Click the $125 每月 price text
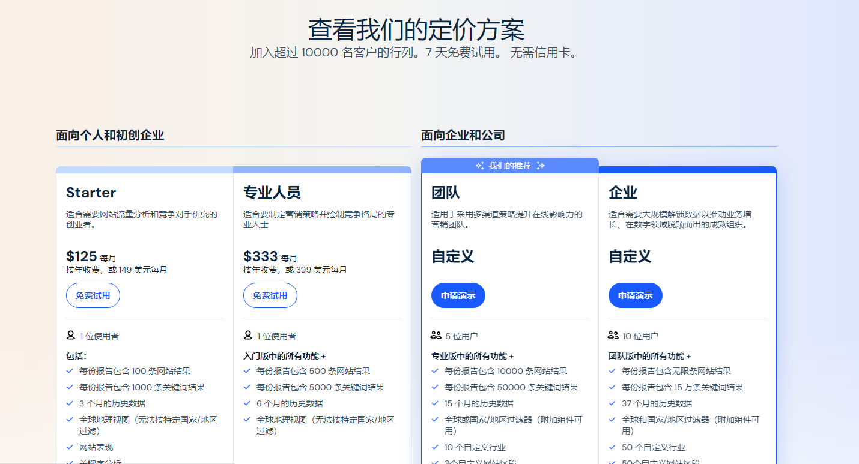This screenshot has height=464, width=859. [91, 257]
